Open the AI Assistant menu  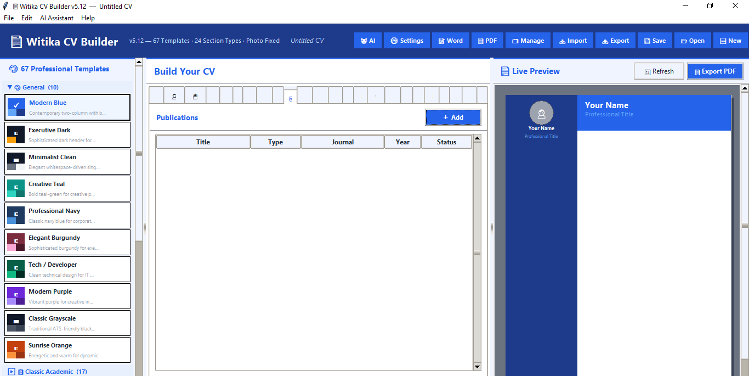click(x=56, y=18)
